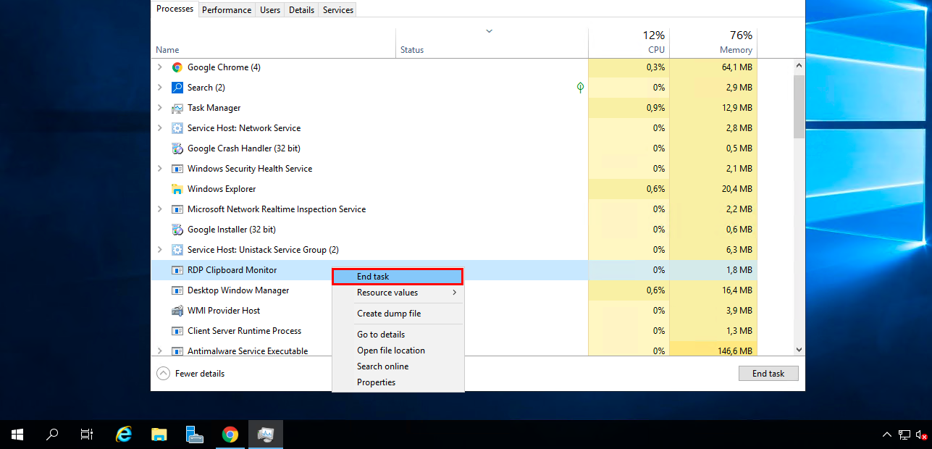Click the RDP Clipboard Monitor icon
932x449 pixels.
(177, 270)
